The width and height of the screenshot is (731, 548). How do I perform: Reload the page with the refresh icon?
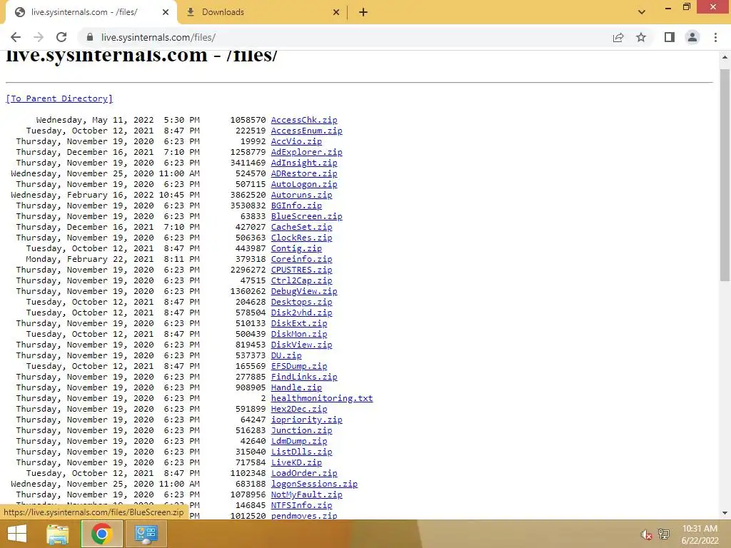coord(61,37)
